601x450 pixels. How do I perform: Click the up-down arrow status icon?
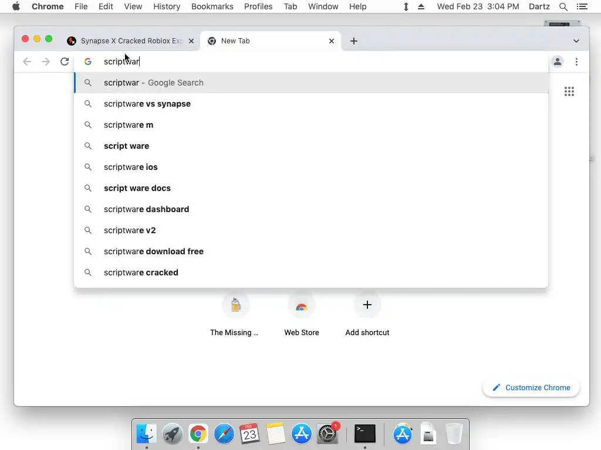[406, 6]
